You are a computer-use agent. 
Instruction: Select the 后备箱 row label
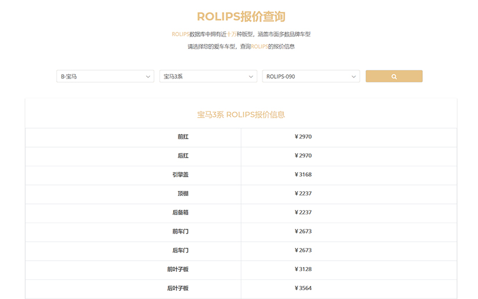pos(180,213)
